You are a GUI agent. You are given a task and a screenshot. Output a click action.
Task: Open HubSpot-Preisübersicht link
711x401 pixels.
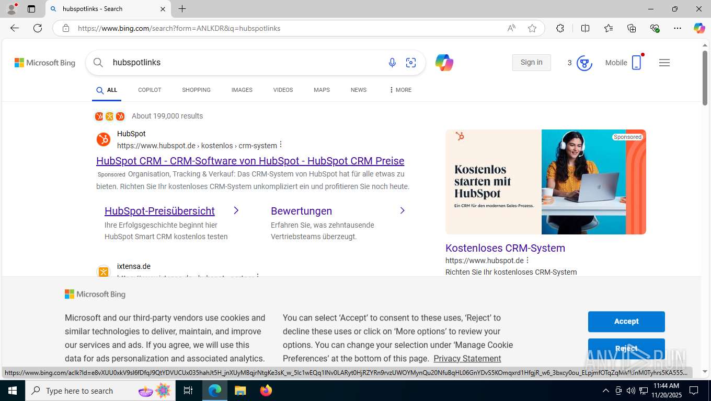click(159, 211)
